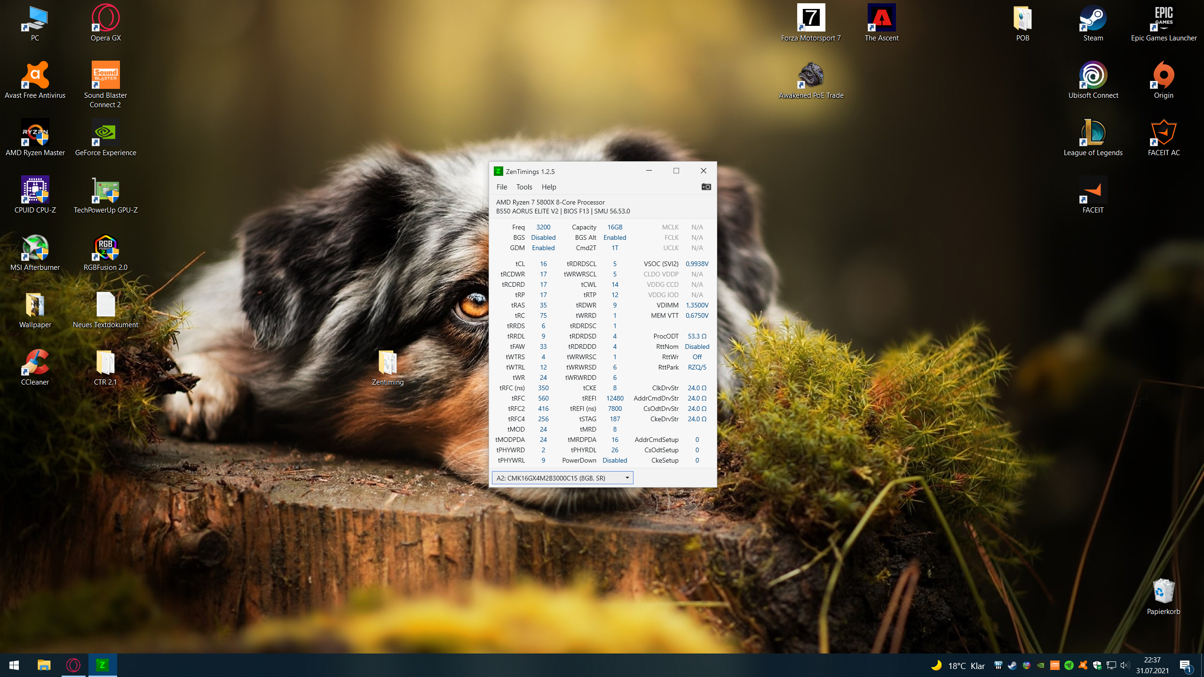The image size is (1204, 677).
Task: Open the File menu in ZenTimings
Action: (501, 187)
